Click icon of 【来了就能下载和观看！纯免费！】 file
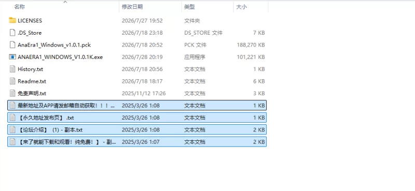Screen dimensions: 415x191 click(12, 142)
